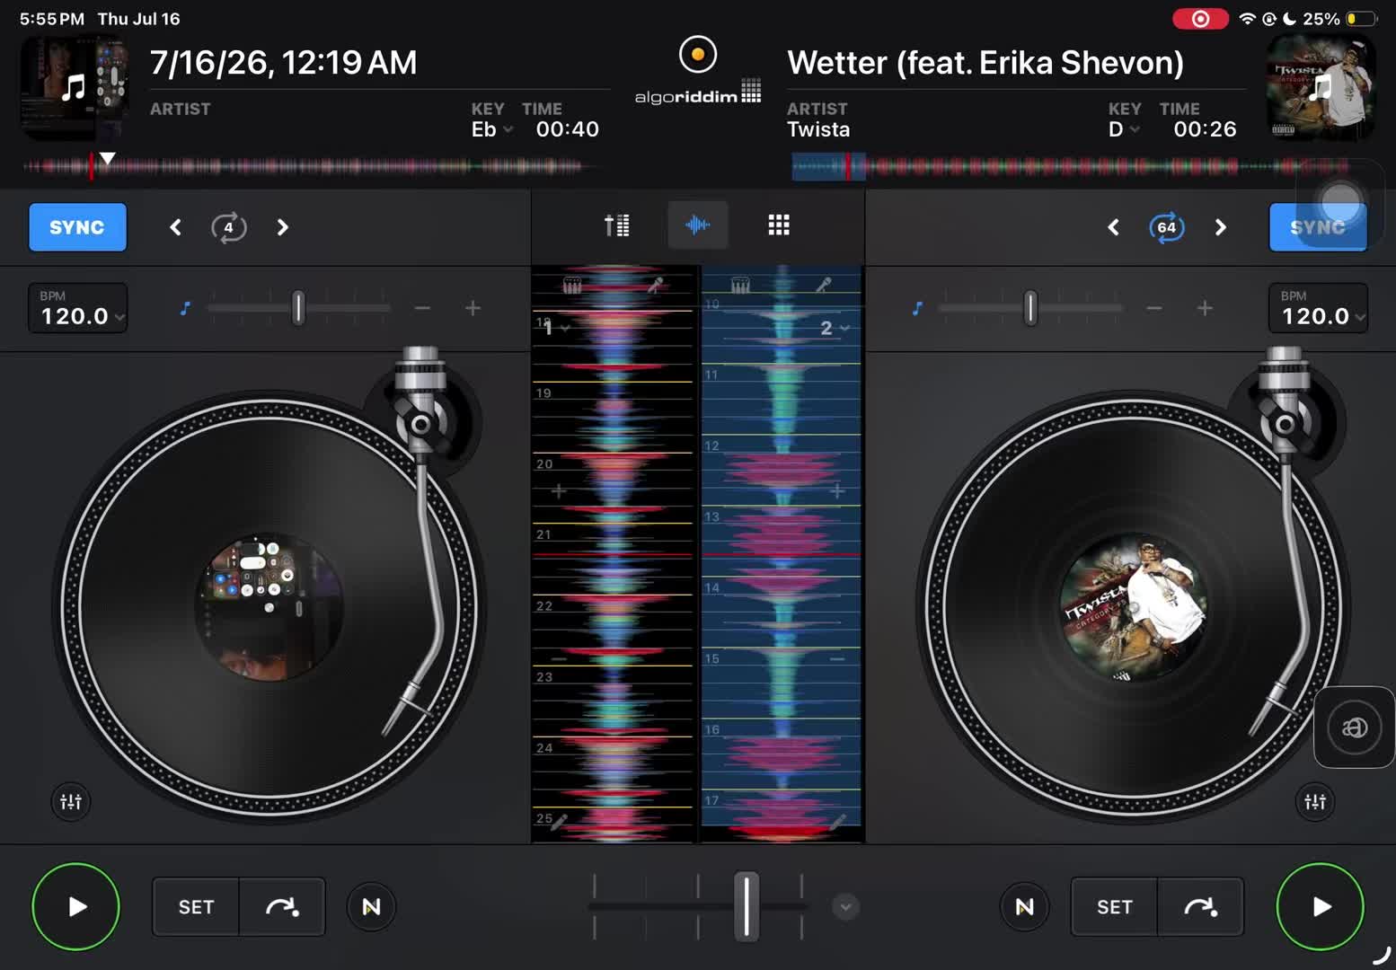Open the key D dropdown on right deck
Image resolution: width=1396 pixels, height=970 pixels.
pyautogui.click(x=1124, y=129)
